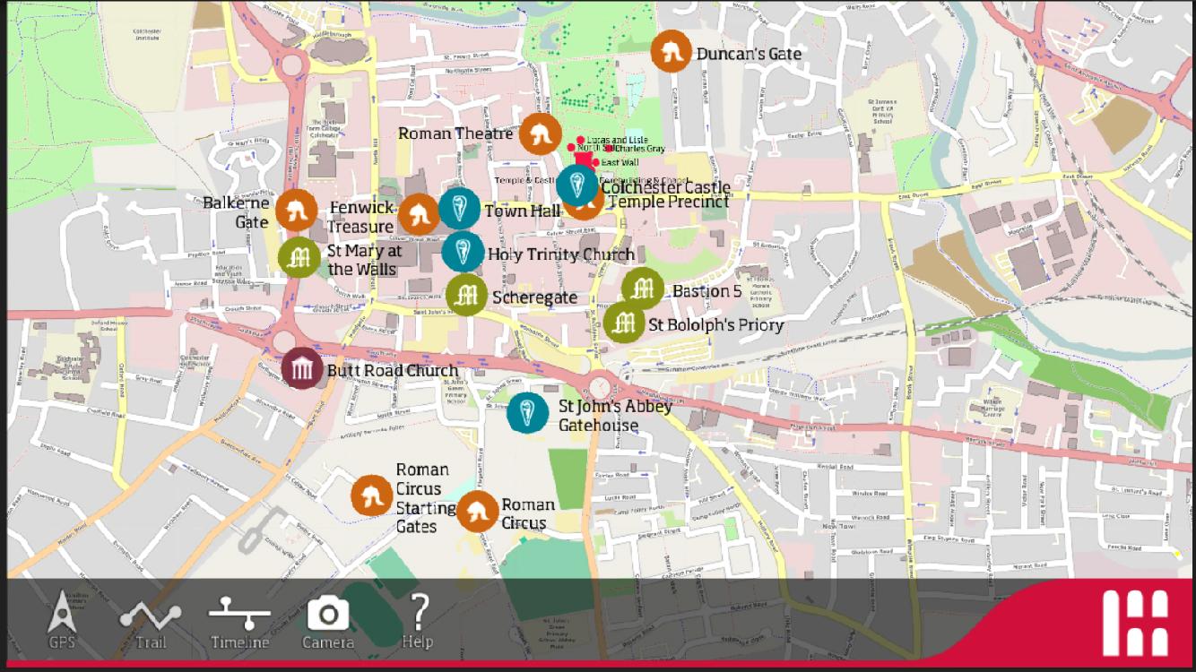
Task: Select the Roman Theatre marker
Action: pos(541,134)
